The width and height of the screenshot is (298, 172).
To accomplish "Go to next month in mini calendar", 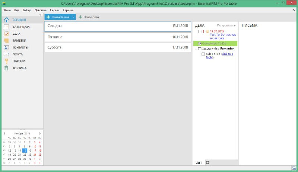I will 40,133.
